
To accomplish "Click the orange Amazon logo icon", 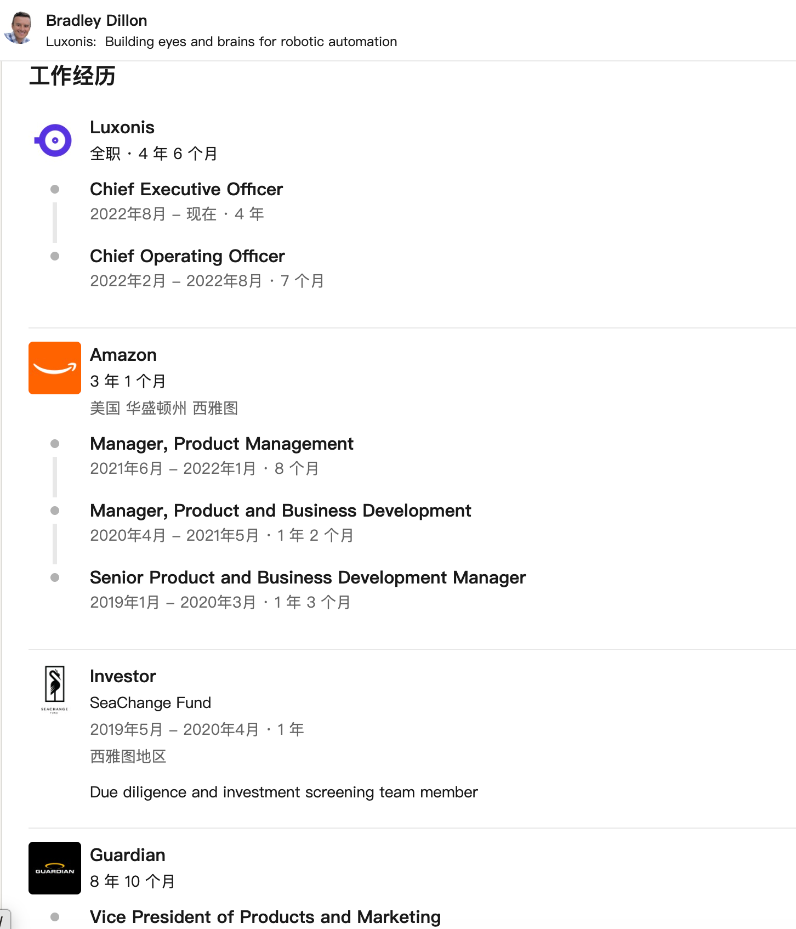I will click(x=55, y=368).
